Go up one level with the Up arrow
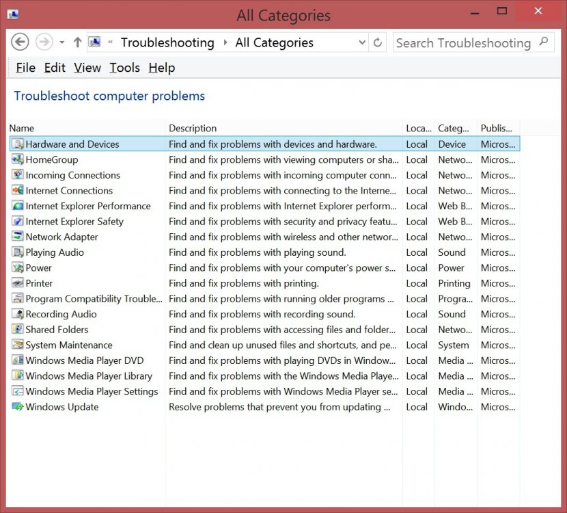 click(x=77, y=42)
